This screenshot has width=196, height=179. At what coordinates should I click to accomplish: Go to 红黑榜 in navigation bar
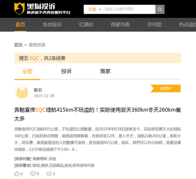(x=86, y=24)
